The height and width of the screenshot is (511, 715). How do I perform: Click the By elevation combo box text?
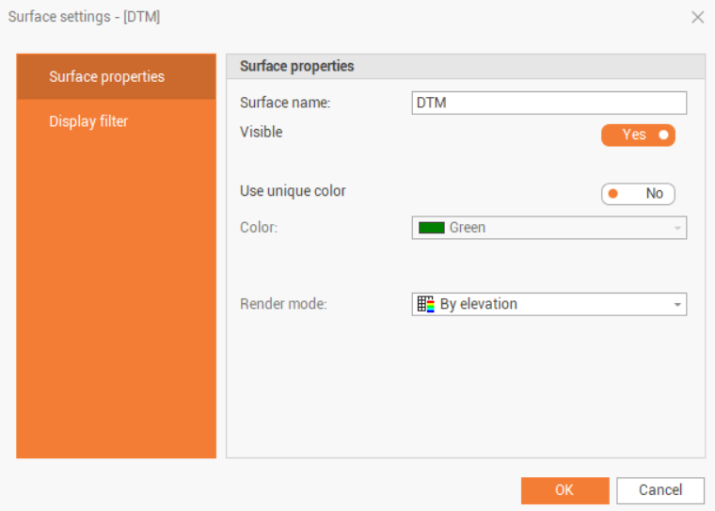[478, 304]
